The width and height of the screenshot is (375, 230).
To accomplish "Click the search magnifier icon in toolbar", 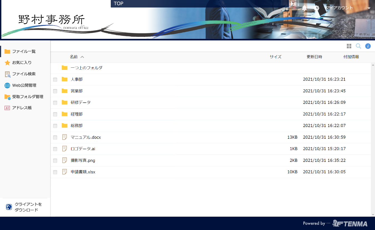I will (358, 46).
